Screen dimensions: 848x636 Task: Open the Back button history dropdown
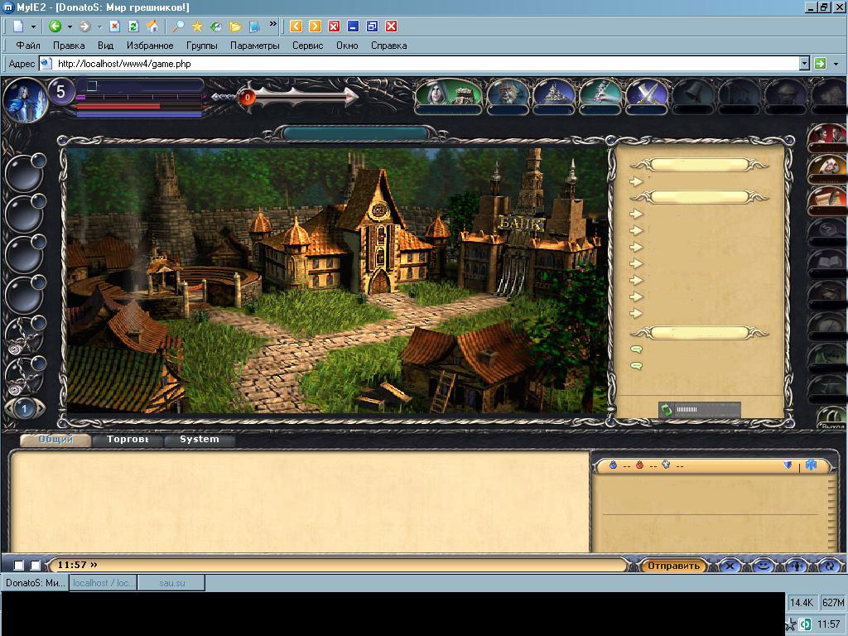pyautogui.click(x=70, y=26)
